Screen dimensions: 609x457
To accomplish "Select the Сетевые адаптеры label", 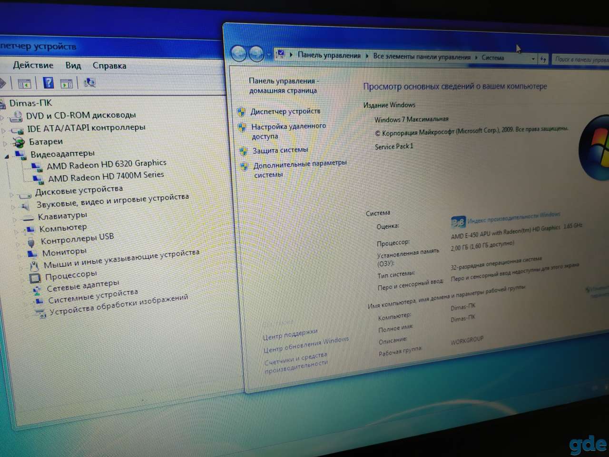I will pos(83,286).
